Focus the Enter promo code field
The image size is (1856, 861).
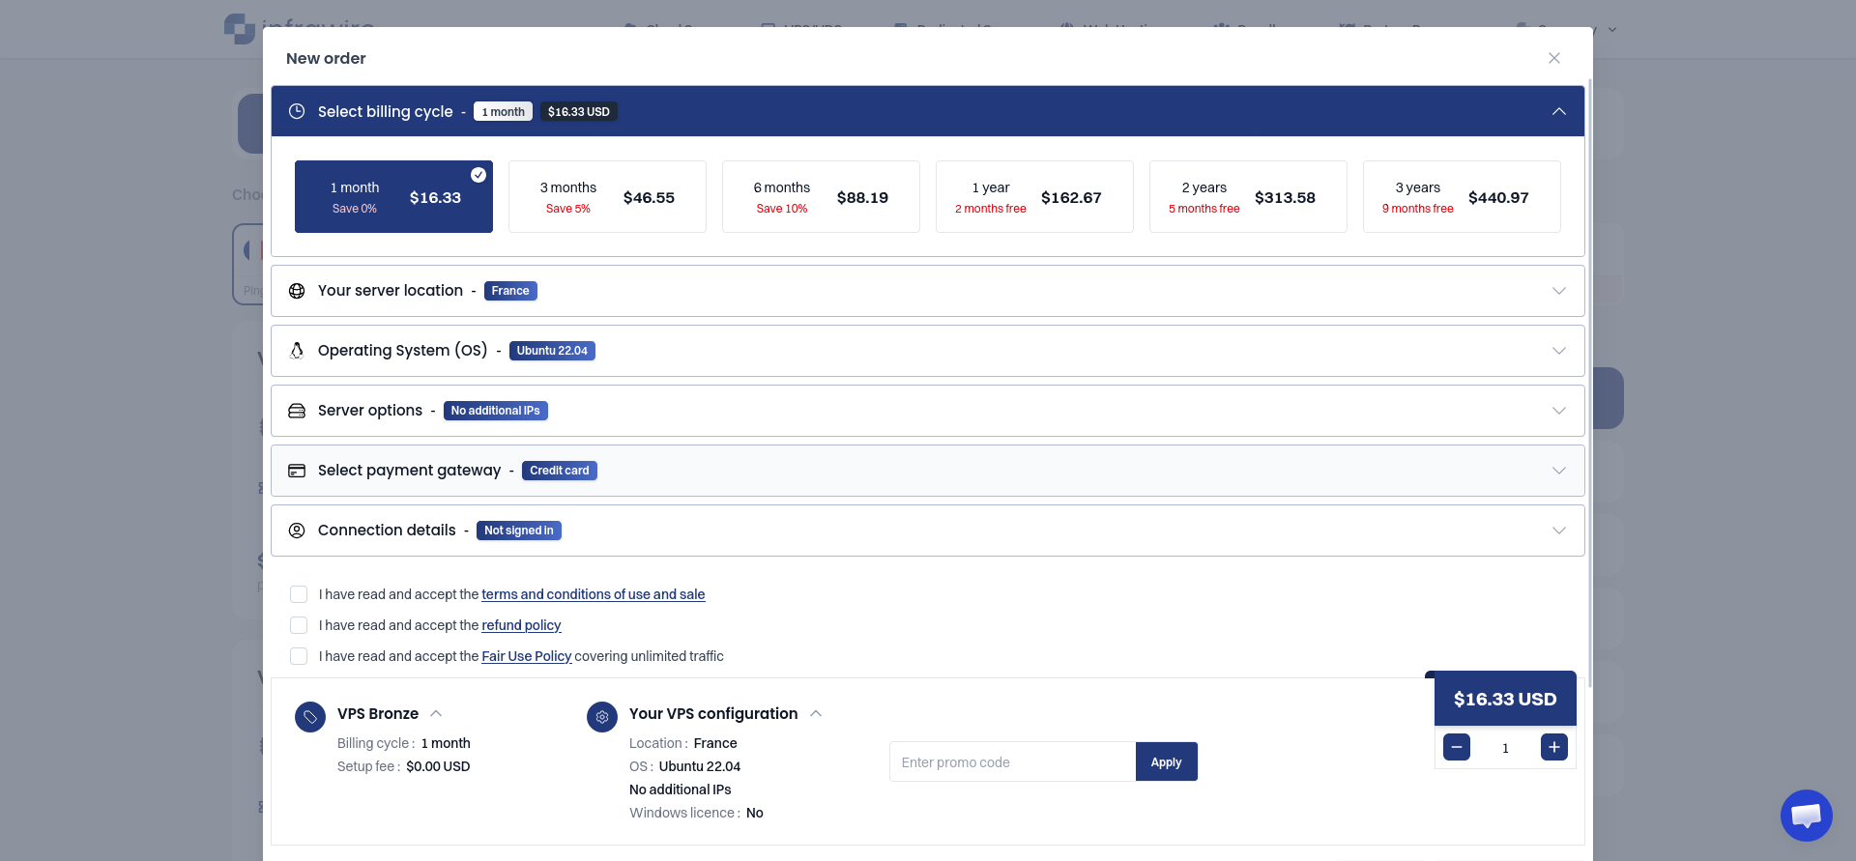pos(1012,761)
